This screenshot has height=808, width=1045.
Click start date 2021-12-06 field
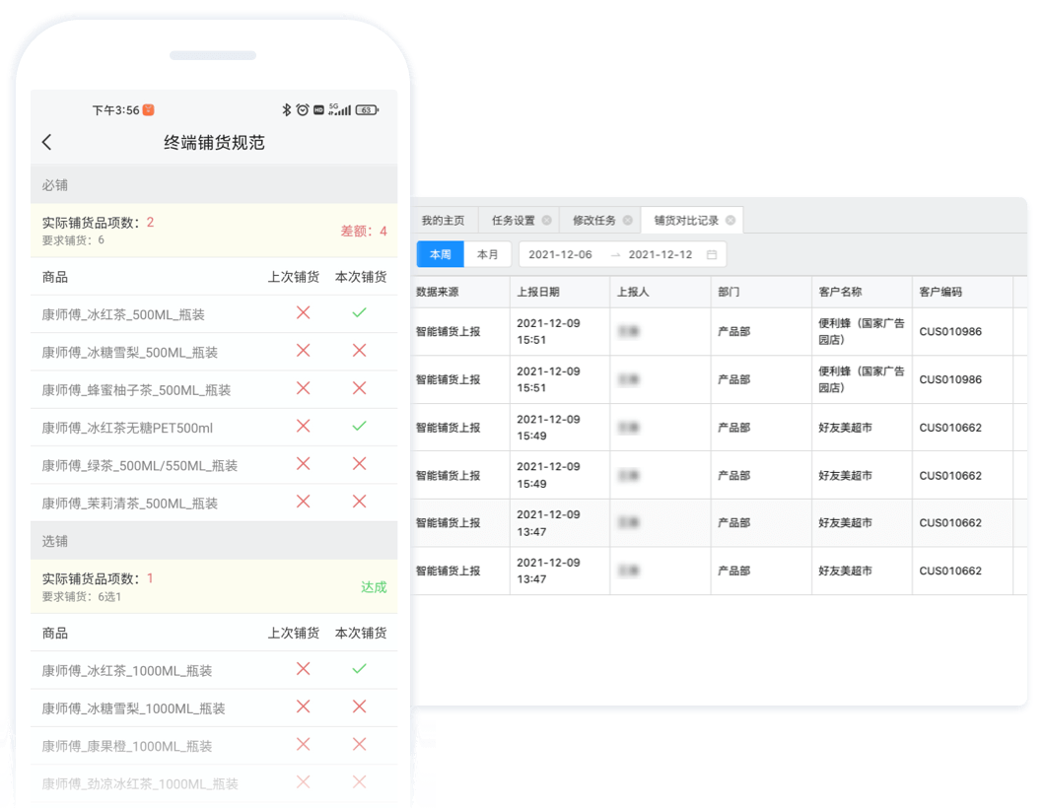(560, 255)
